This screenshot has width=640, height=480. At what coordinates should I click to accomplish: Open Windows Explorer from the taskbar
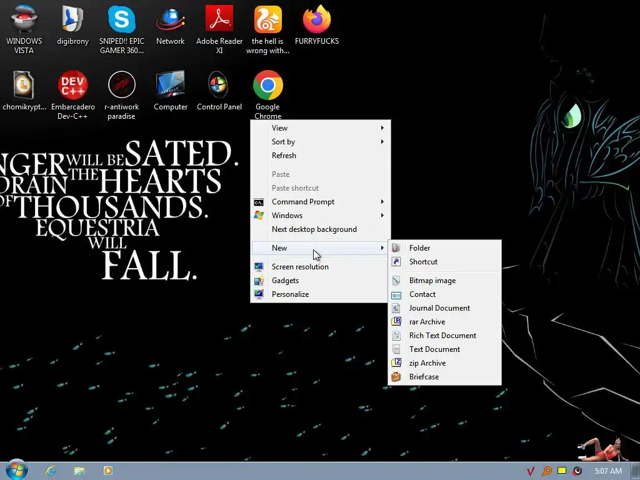point(79,471)
